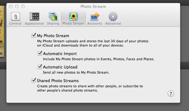
Task: Click the "Automatic Upload" label text
Action: [60, 67]
